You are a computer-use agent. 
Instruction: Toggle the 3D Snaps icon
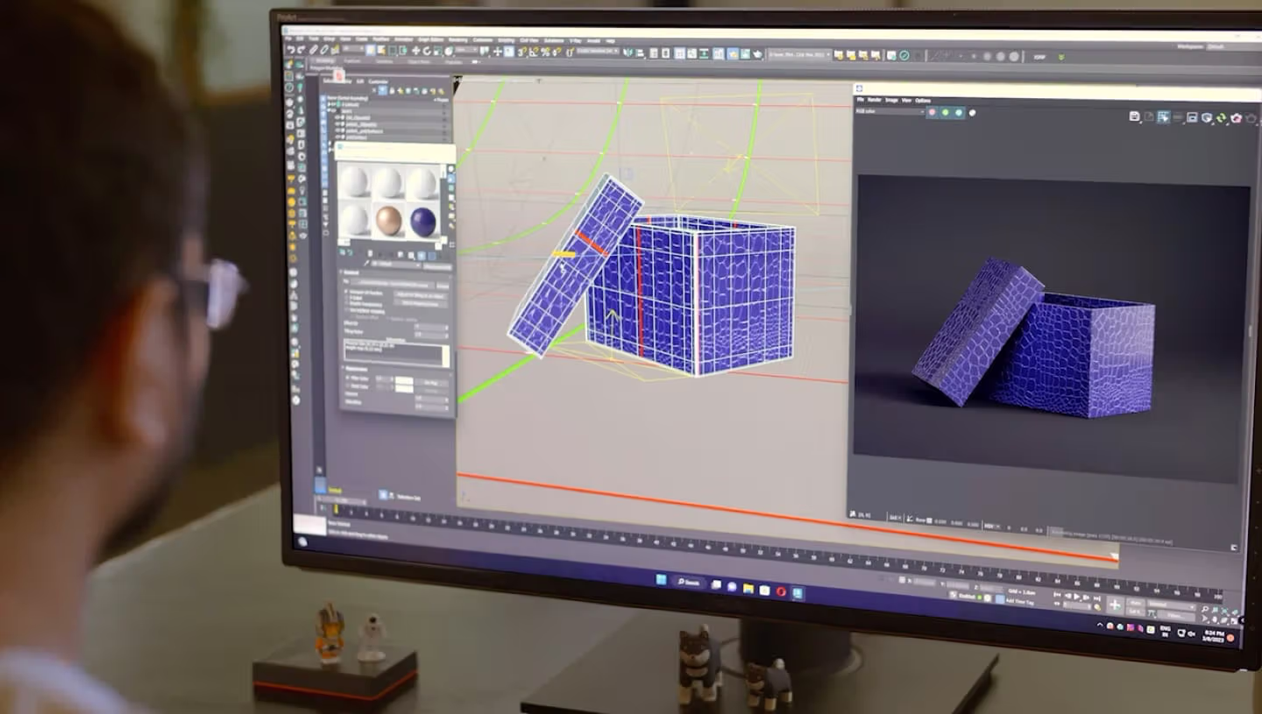coord(522,52)
